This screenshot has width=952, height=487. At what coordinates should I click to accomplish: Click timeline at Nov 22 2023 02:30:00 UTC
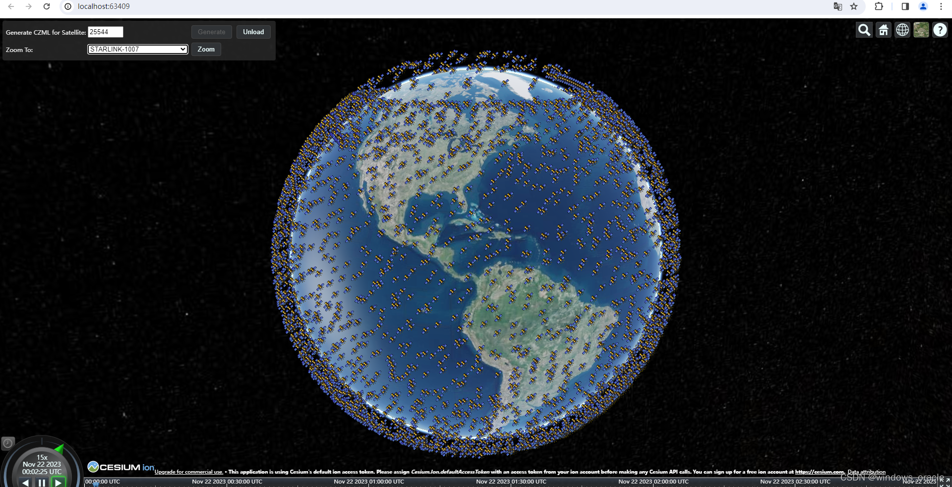coord(795,482)
